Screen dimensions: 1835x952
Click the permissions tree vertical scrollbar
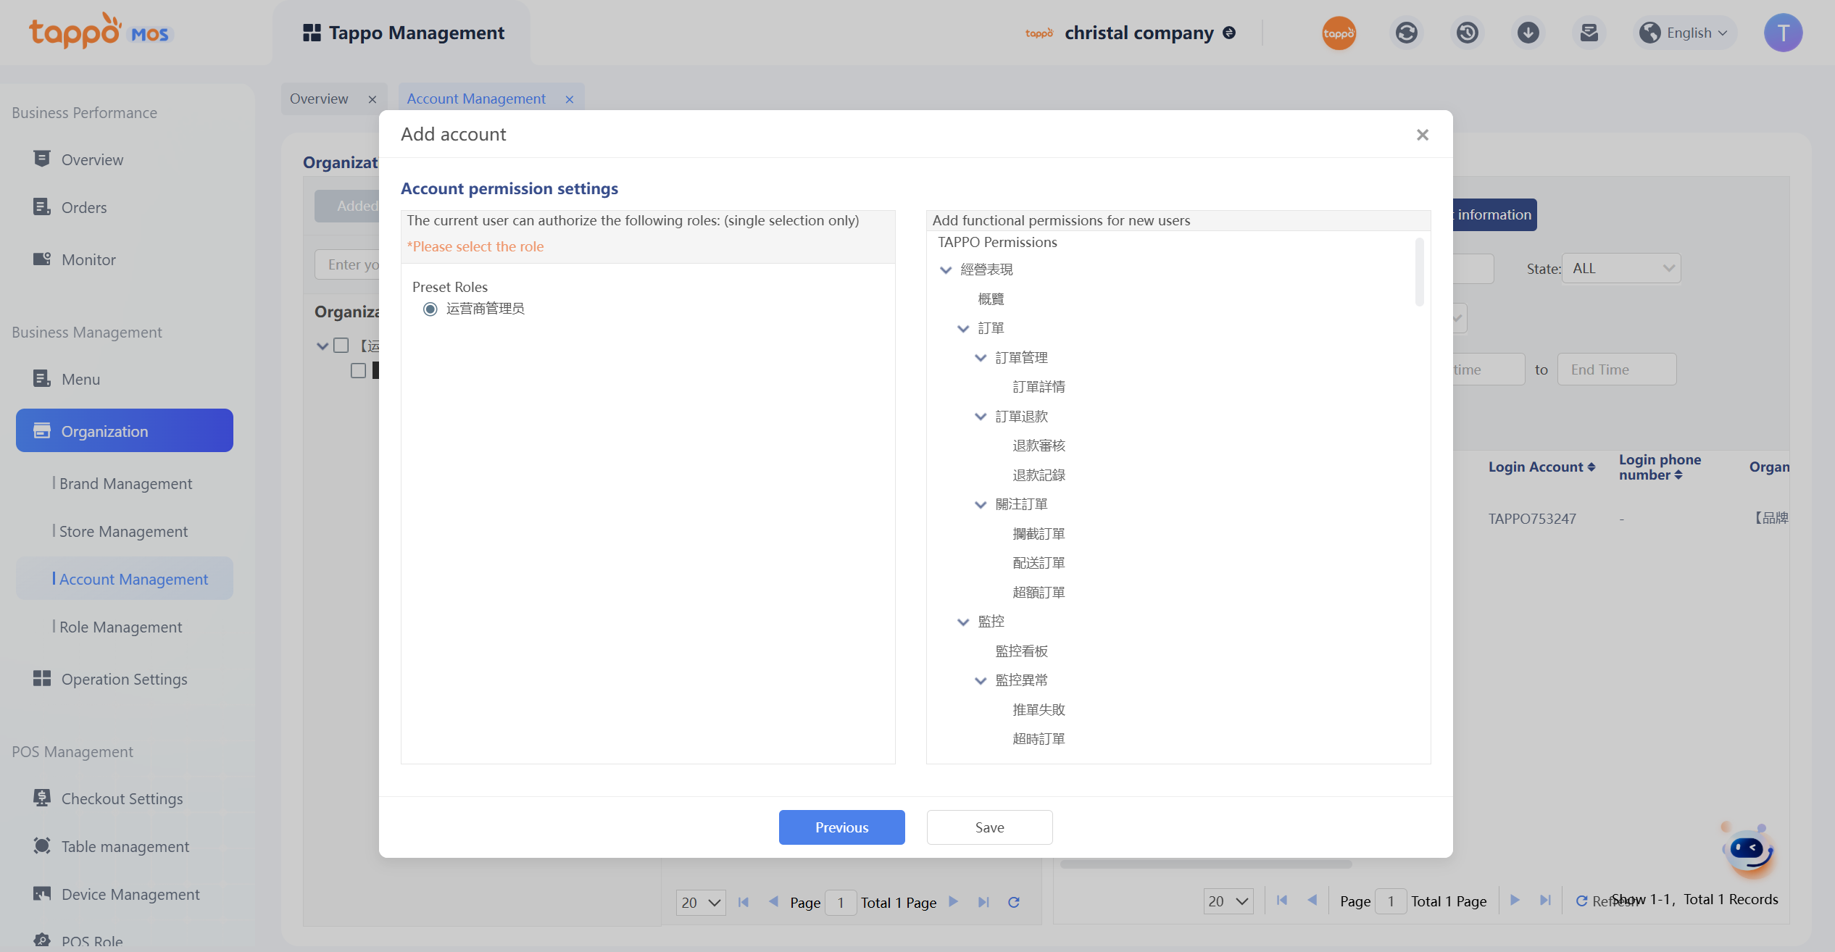click(1419, 272)
